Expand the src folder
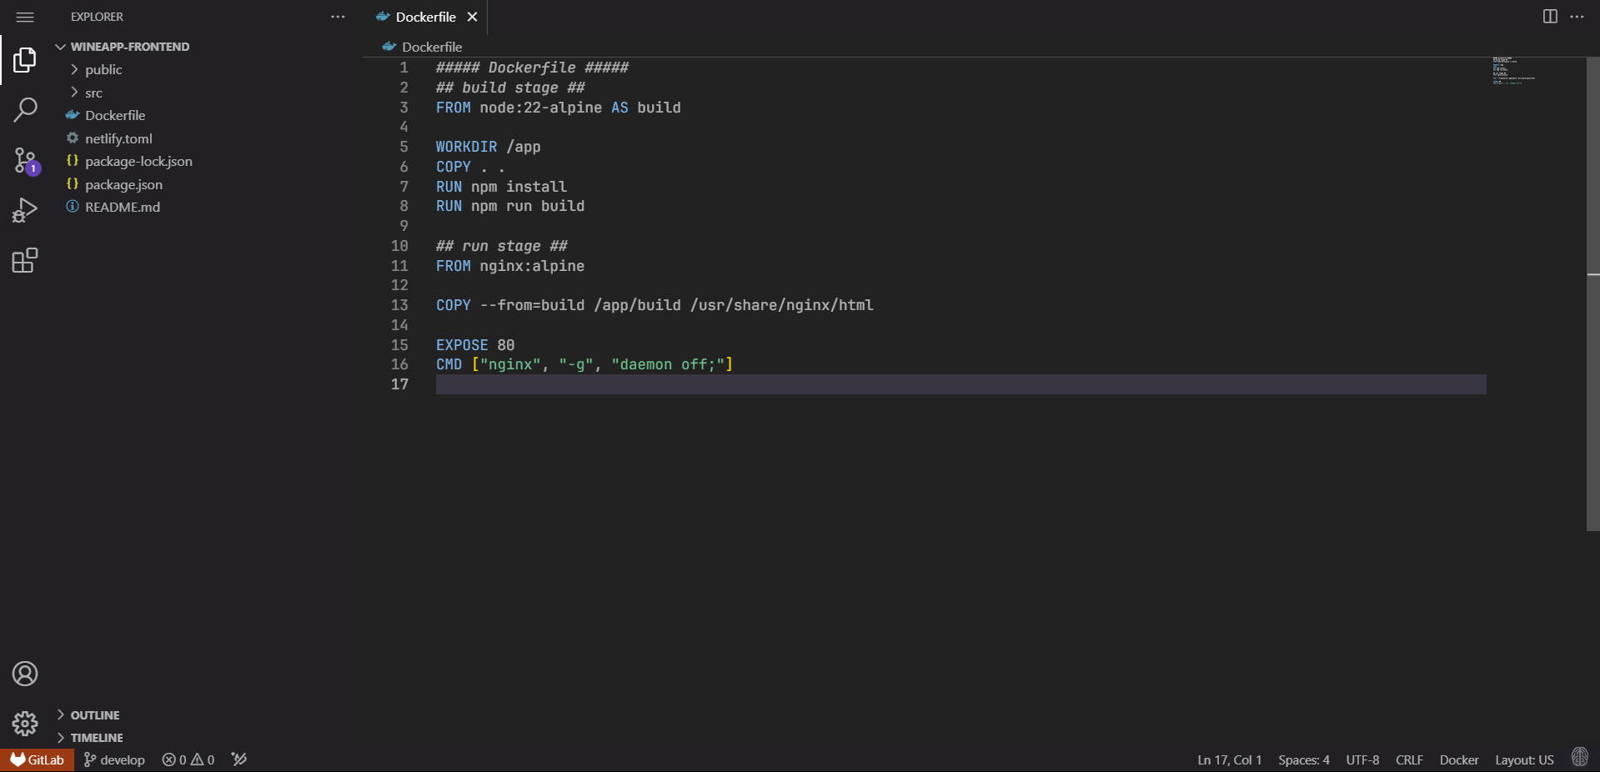The height and width of the screenshot is (772, 1600). pos(93,93)
